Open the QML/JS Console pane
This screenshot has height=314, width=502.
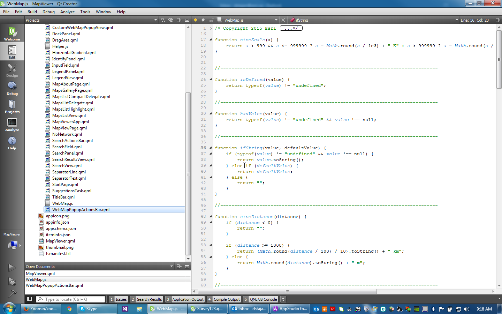[x=260, y=299]
